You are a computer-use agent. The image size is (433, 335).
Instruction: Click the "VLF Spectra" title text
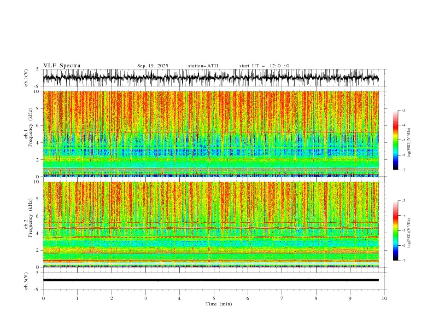(62, 66)
